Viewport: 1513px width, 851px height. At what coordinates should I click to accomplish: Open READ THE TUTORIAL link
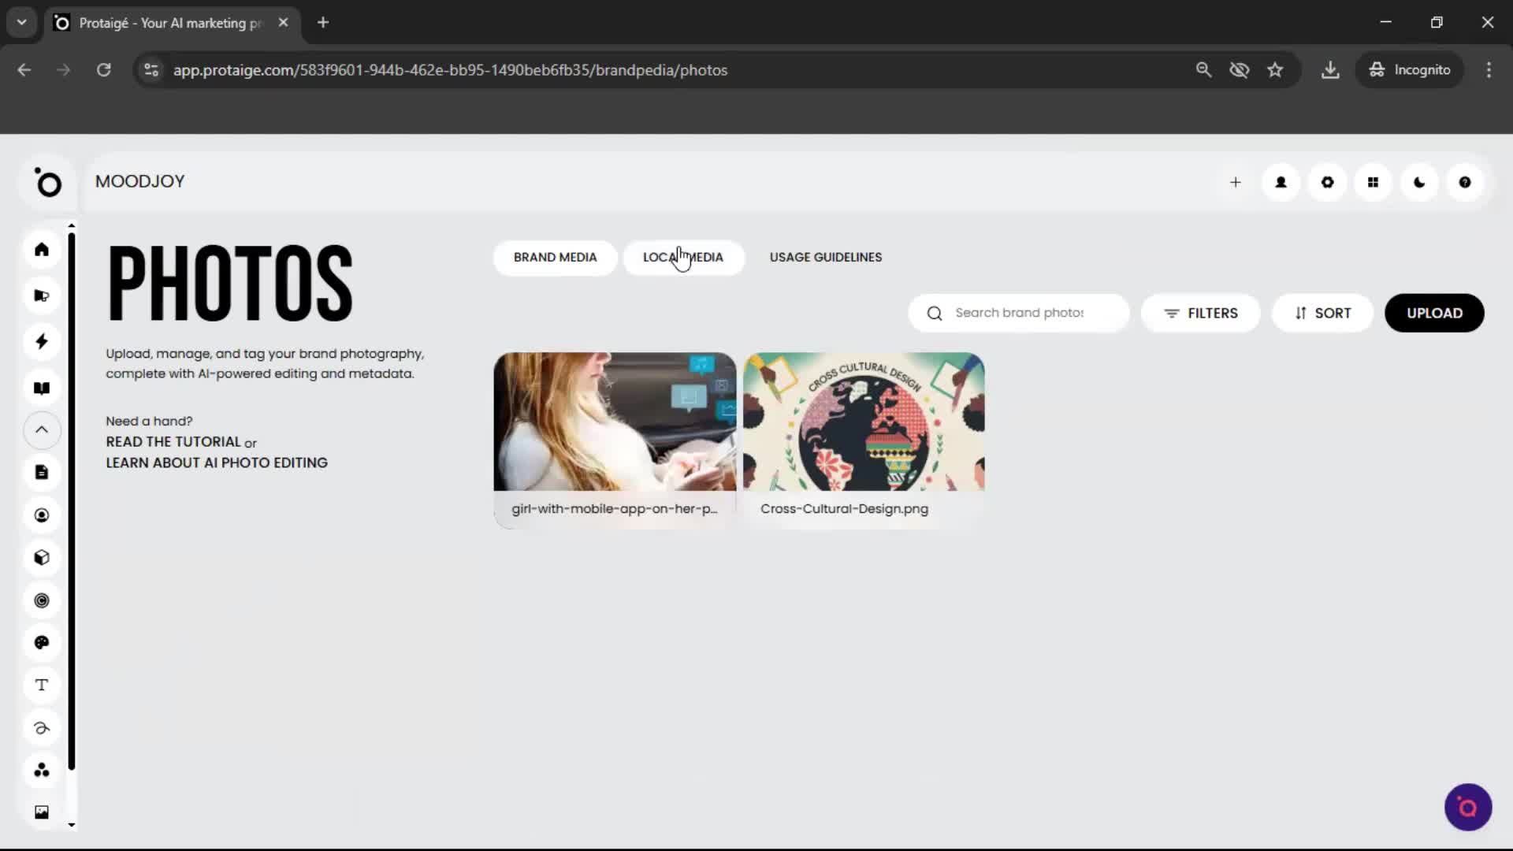coord(173,442)
